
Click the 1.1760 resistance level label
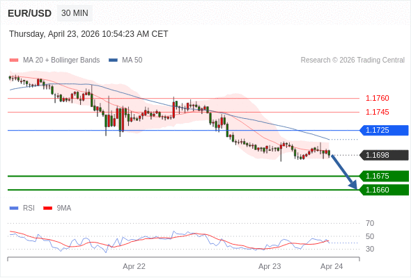point(377,98)
